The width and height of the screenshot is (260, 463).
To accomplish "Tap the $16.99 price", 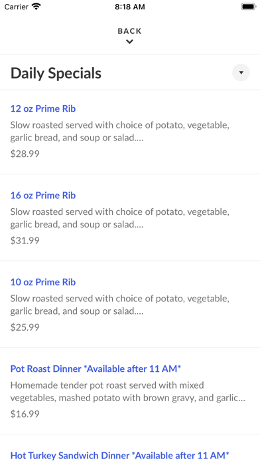I will [25, 414].
